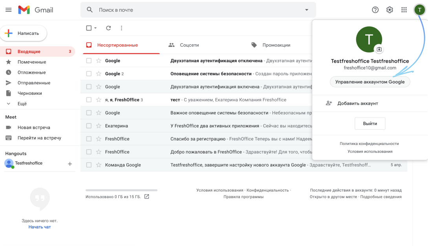Open the search options dropdown arrow

(307, 10)
